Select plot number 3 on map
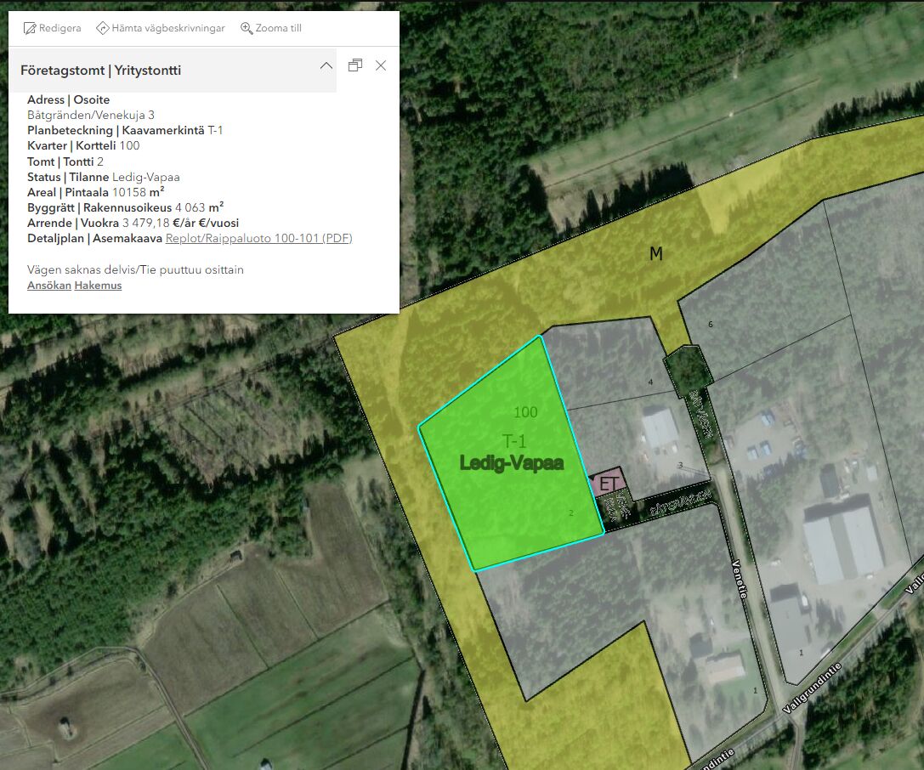The height and width of the screenshot is (770, 924). (x=680, y=465)
